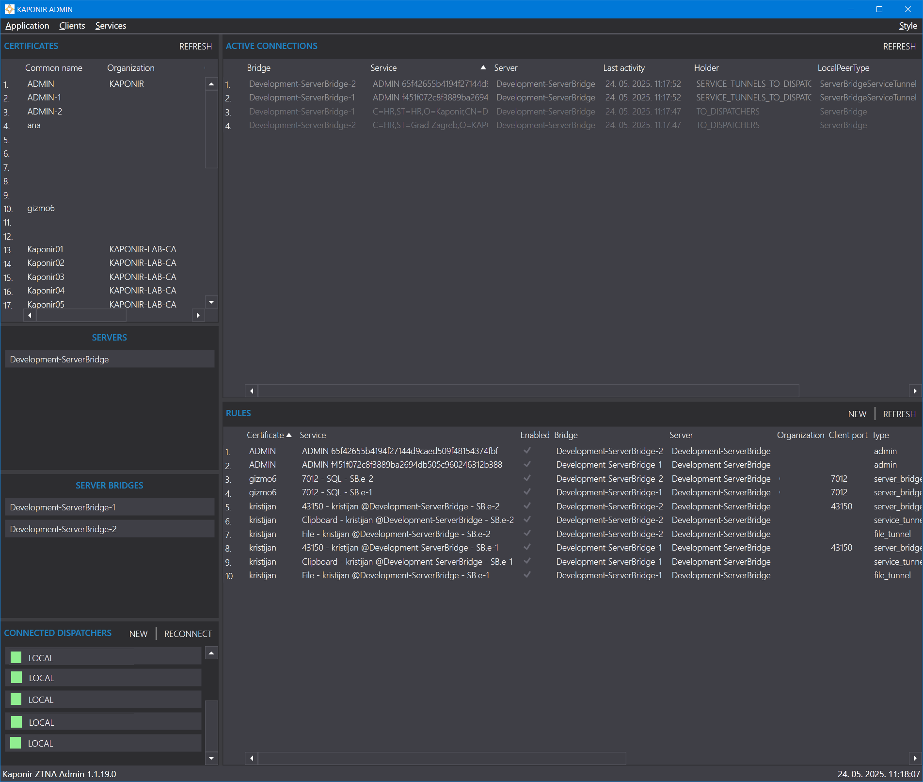Disable the gizmo6 SB.e-2 SQL rule
Image resolution: width=923 pixels, height=782 pixels.
(527, 478)
